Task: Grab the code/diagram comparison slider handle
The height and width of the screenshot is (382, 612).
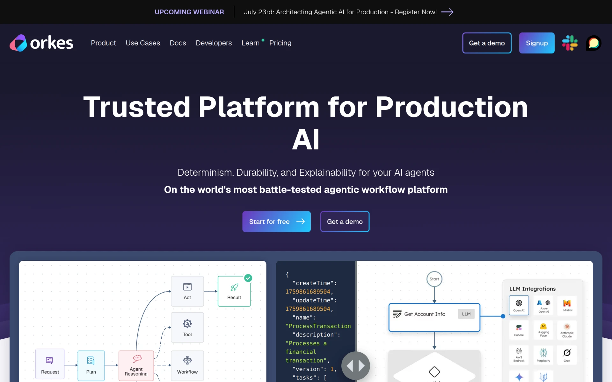Action: click(356, 366)
